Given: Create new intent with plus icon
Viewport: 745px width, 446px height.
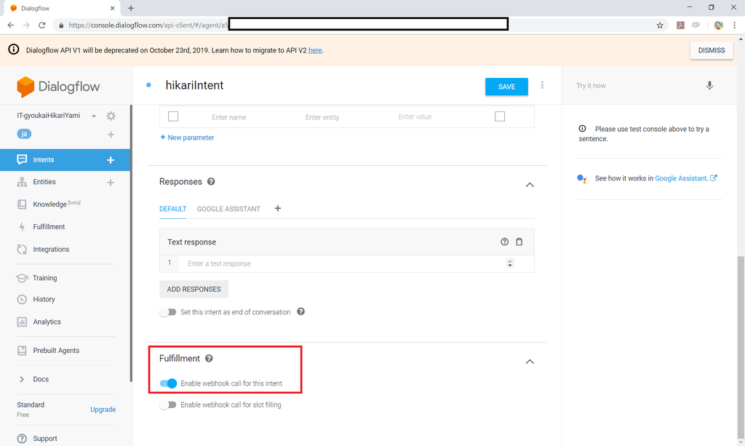Looking at the screenshot, I should point(111,160).
